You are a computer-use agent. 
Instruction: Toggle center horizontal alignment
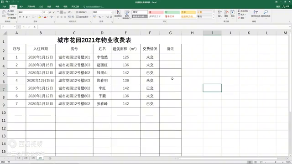pos(61,17)
